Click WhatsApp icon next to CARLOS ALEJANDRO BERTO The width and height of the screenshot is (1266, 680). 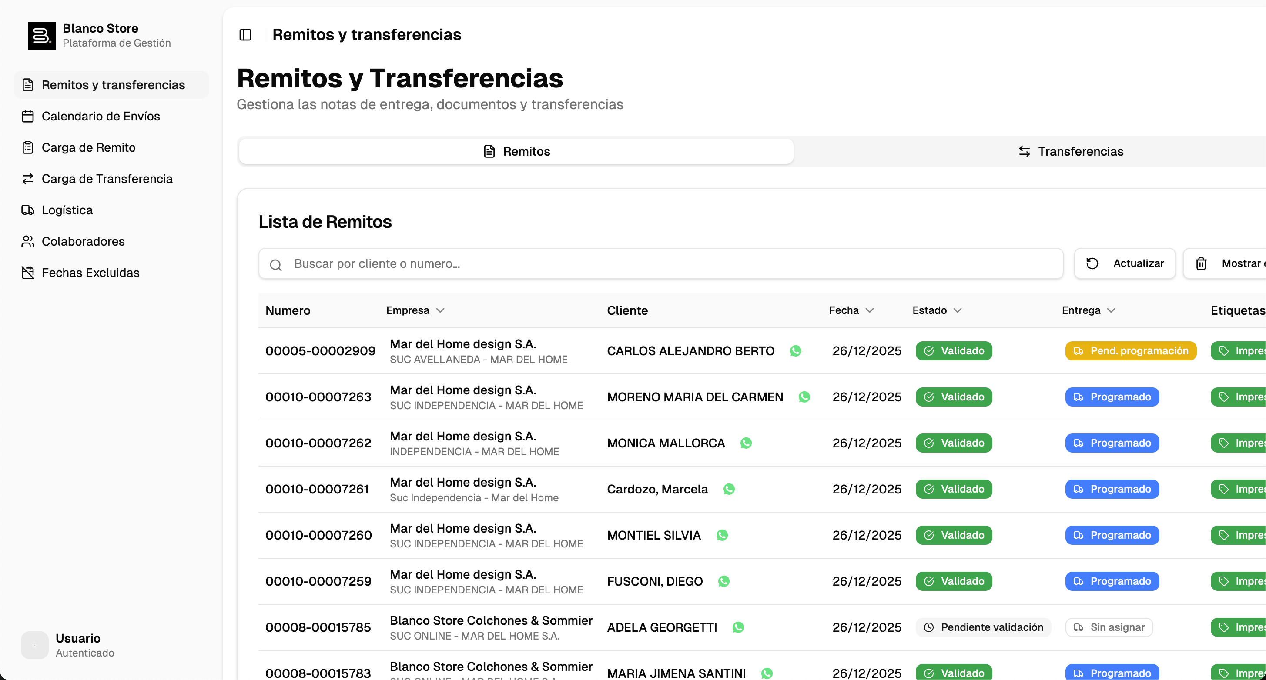(796, 351)
